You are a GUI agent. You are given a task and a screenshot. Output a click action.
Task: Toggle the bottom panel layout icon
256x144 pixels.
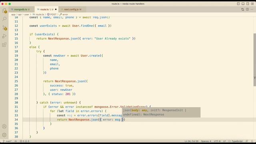coord(243,4)
